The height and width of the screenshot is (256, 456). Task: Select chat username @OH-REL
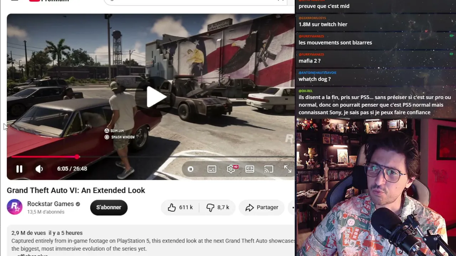click(x=305, y=91)
